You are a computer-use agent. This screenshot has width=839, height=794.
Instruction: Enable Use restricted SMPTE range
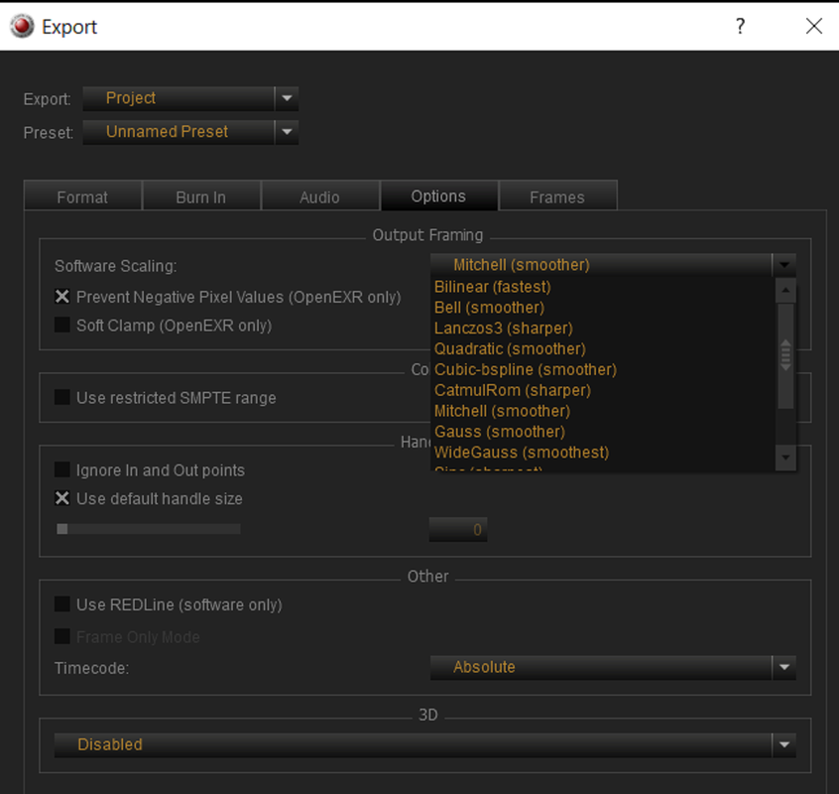coord(62,397)
